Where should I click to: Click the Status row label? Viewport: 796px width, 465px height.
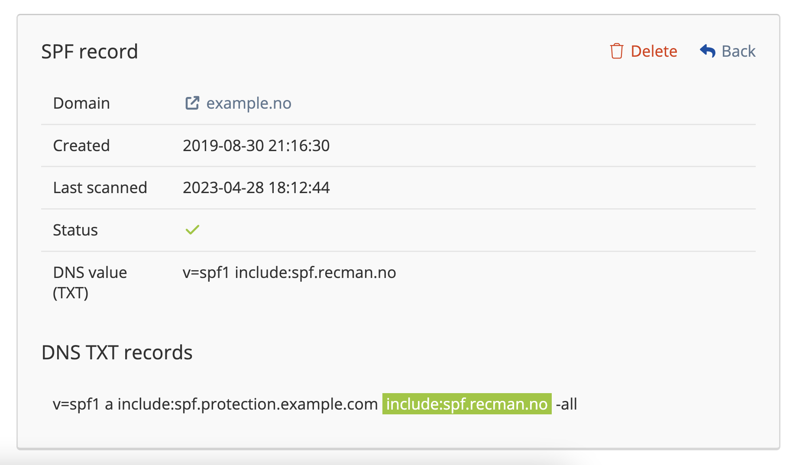coord(75,230)
